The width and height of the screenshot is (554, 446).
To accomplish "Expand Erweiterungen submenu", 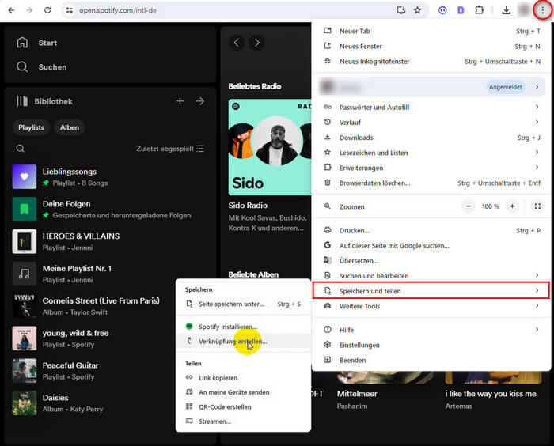I will point(431,168).
